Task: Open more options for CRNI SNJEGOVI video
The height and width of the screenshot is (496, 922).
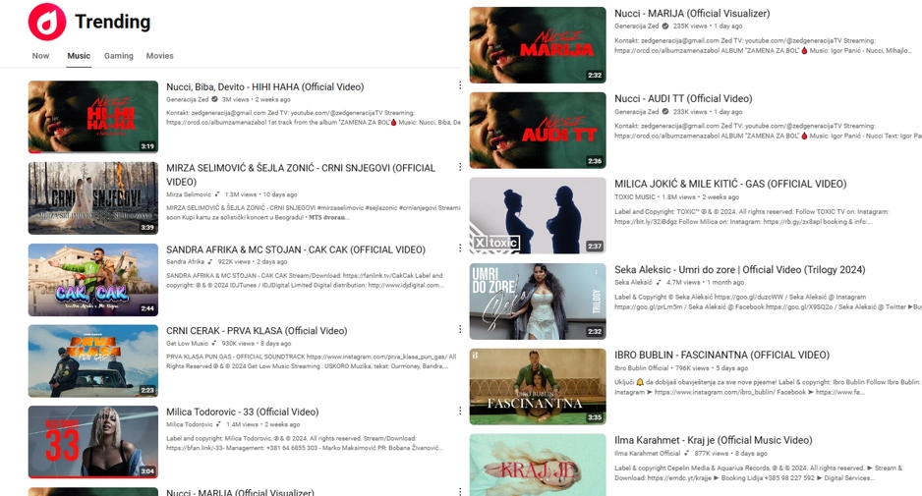Action: pyautogui.click(x=460, y=167)
